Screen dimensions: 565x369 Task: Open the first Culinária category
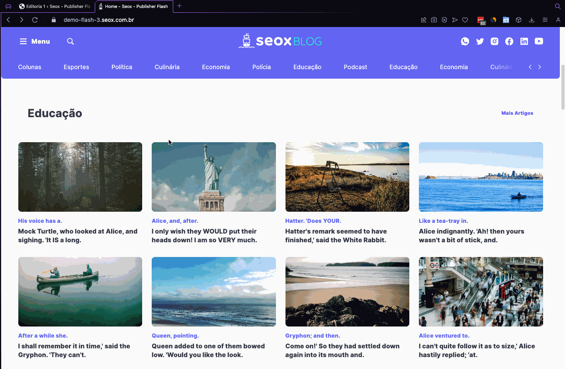pos(167,67)
